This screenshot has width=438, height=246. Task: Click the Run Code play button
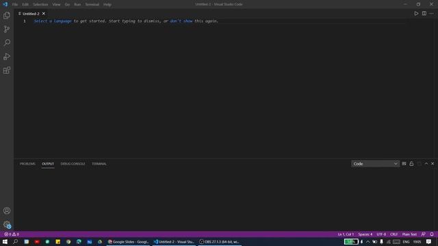tap(416, 14)
